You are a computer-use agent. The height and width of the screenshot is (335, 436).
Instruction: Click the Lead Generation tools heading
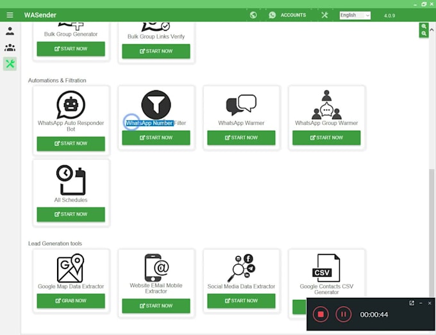(x=55, y=243)
